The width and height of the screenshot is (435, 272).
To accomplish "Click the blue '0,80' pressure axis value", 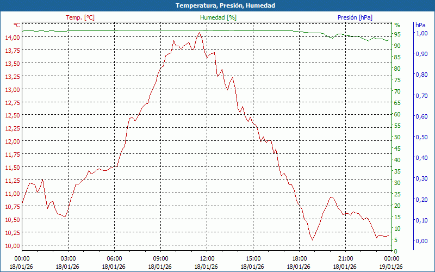I will coord(422,75).
